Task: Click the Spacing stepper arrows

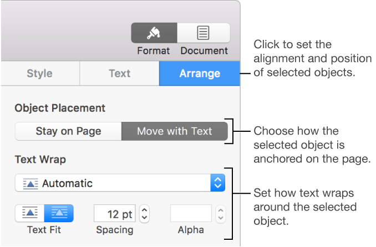Action: point(144,213)
